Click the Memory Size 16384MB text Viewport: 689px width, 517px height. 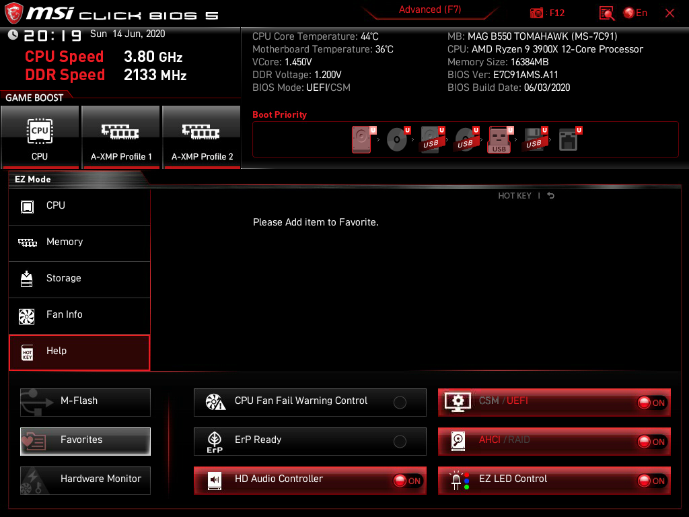click(498, 62)
